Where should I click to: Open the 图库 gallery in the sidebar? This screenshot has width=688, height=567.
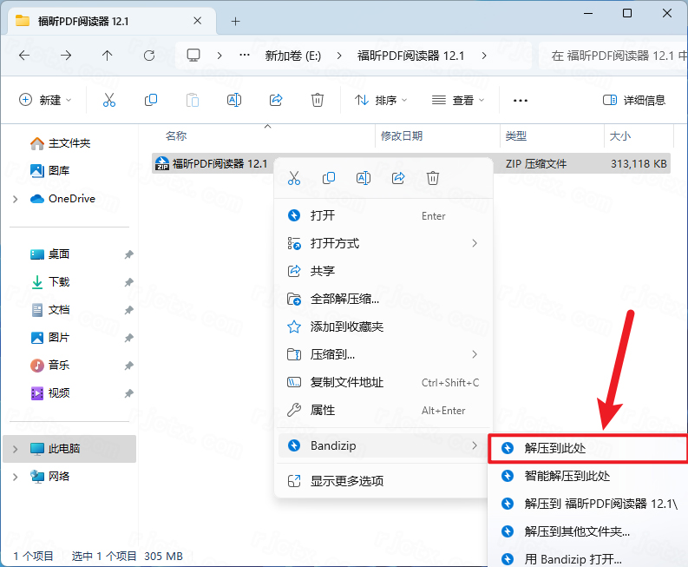tap(49, 170)
